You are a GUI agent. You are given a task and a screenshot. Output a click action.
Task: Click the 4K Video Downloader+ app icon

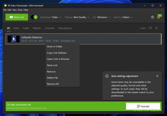5,6
